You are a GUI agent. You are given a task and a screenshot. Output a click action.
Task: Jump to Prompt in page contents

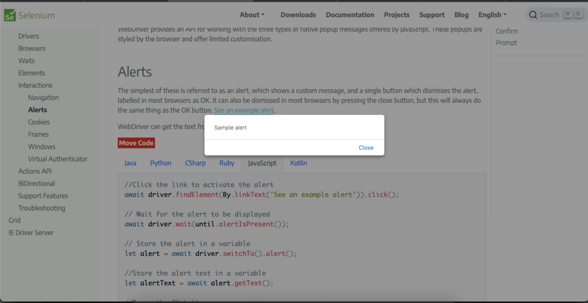[506, 43]
